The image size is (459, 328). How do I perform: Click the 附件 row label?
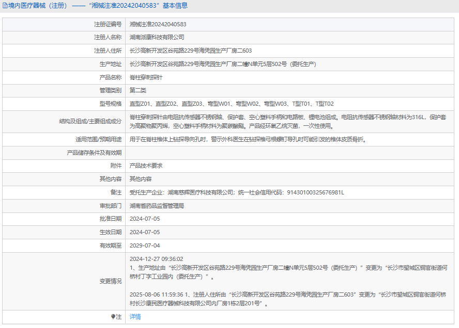[116, 166]
